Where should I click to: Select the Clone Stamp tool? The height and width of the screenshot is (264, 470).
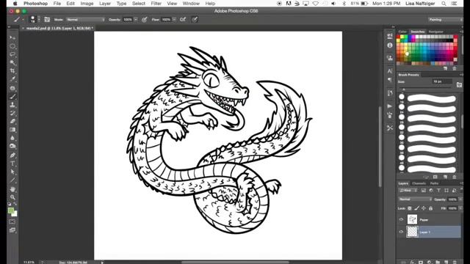pos(12,105)
